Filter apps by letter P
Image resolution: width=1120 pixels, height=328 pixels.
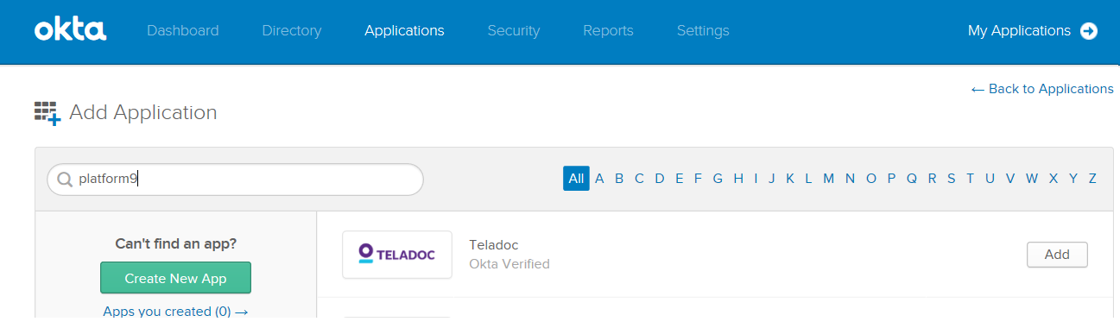click(x=891, y=179)
